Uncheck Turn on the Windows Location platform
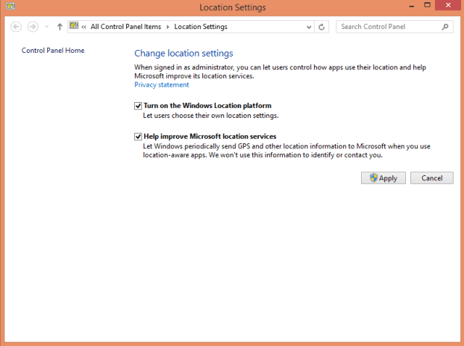This screenshot has height=346, width=464. tap(138, 106)
